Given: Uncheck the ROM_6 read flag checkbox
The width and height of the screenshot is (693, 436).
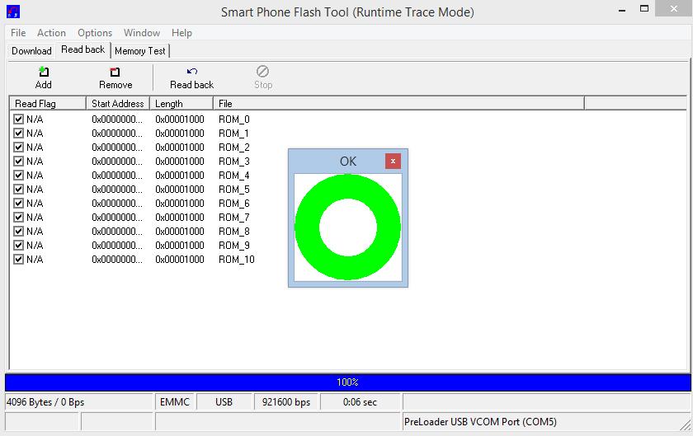Looking at the screenshot, I should (18, 204).
